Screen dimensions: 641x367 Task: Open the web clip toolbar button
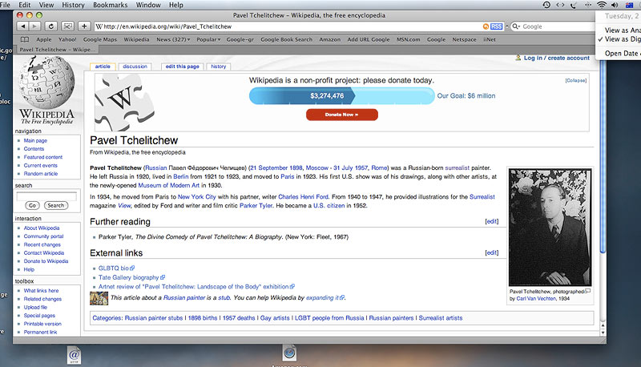tap(67, 26)
